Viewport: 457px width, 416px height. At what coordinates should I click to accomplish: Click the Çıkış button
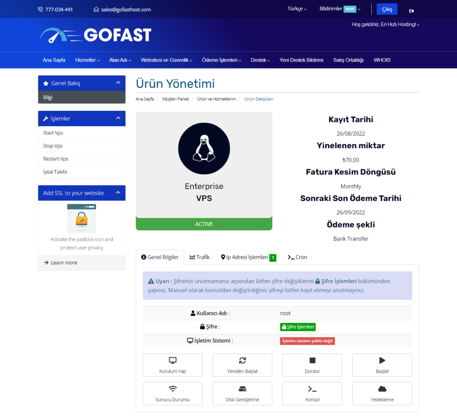point(386,9)
